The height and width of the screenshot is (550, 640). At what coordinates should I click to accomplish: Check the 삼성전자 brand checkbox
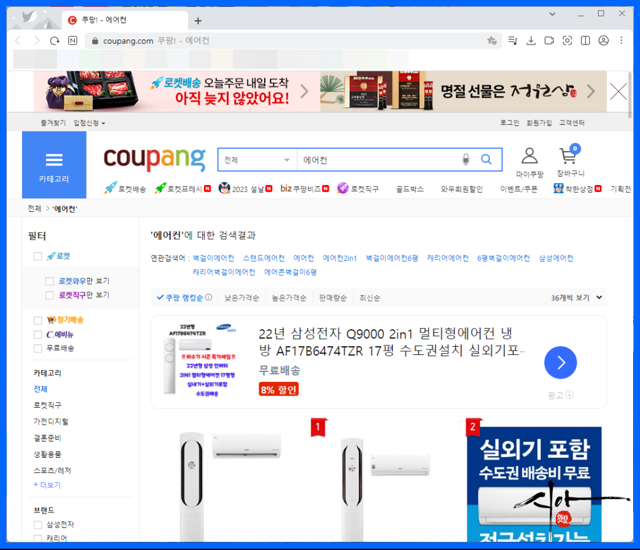(x=38, y=525)
